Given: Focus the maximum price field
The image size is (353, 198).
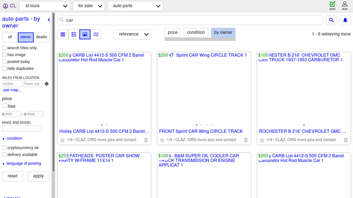Looking at the screenshot, I should (x=35, y=114).
